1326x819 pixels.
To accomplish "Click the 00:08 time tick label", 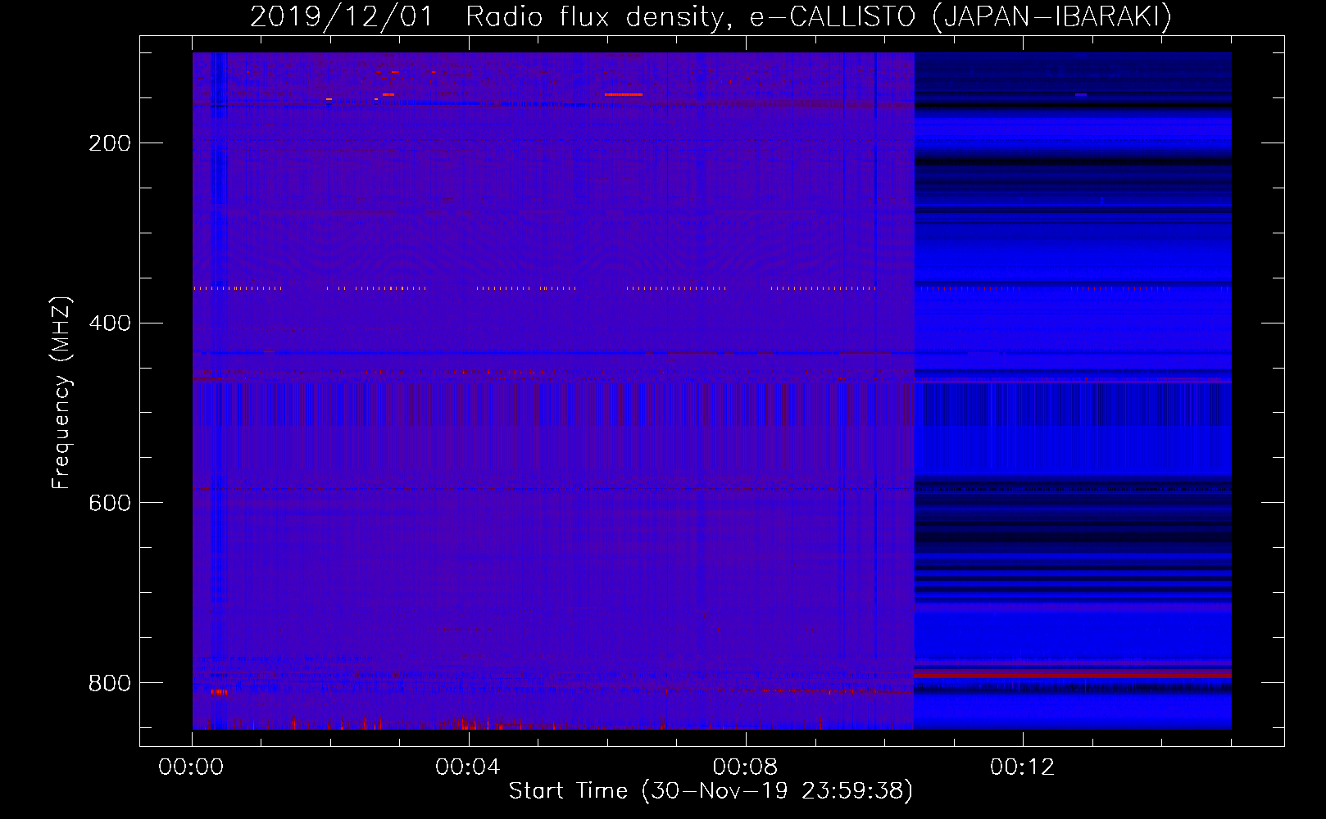I will 745,767.
